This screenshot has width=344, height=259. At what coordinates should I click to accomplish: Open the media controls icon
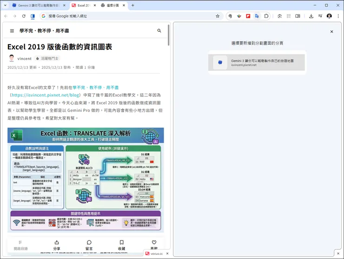click(x=320, y=16)
